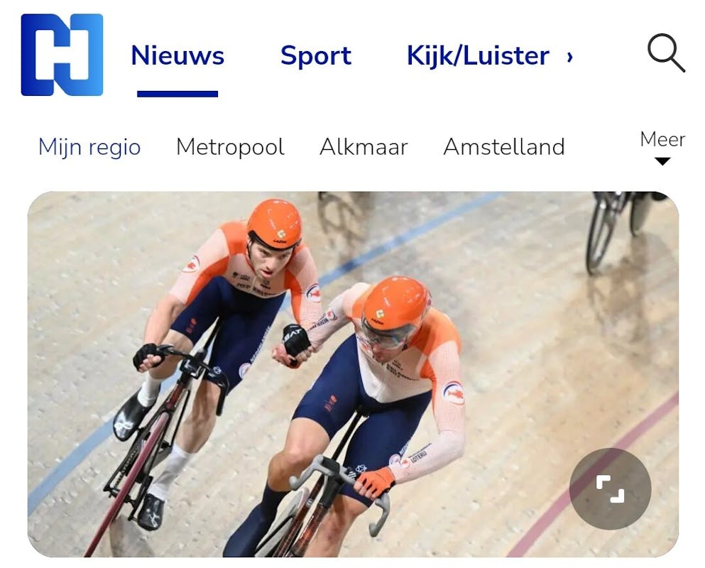Select the Mijn regio link

point(89,147)
